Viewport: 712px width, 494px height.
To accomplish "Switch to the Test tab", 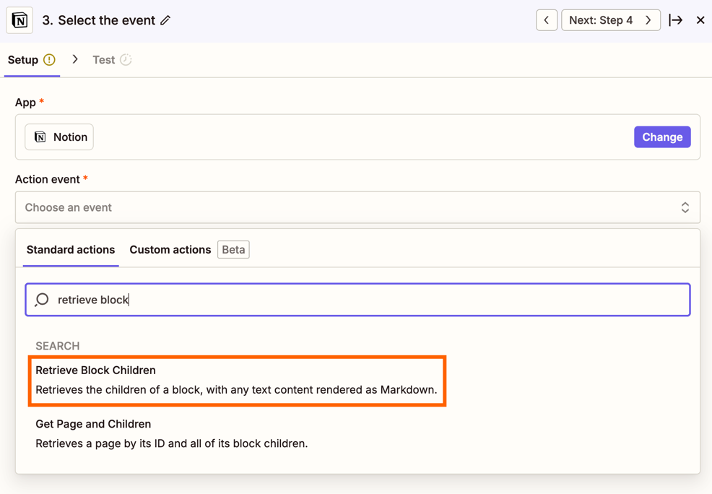I will click(112, 60).
